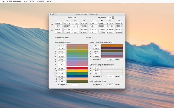Image resolution: width=174 pixels, height=108 pixels.
Task: Select metameric swatch 4 gray blue
Action: 112,54
